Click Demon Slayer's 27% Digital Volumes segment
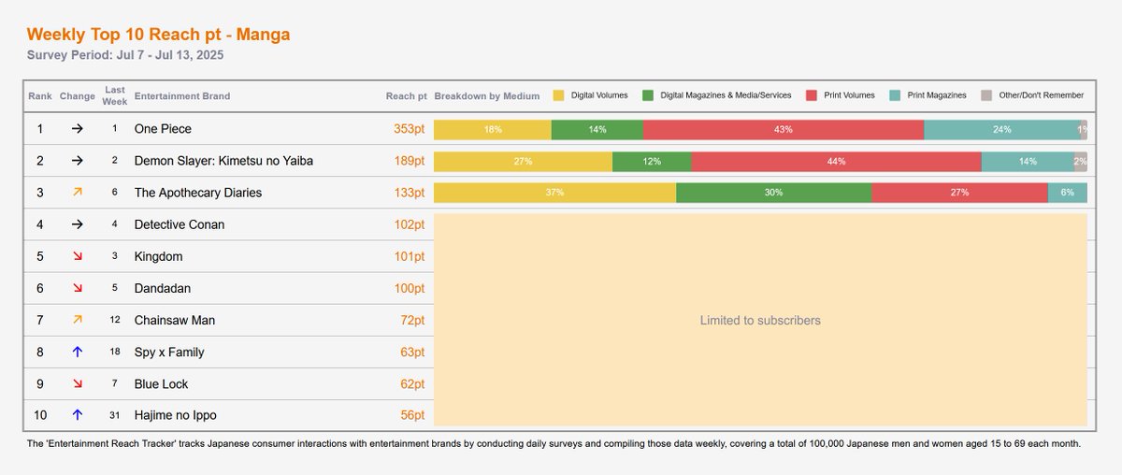The image size is (1122, 475). [523, 161]
